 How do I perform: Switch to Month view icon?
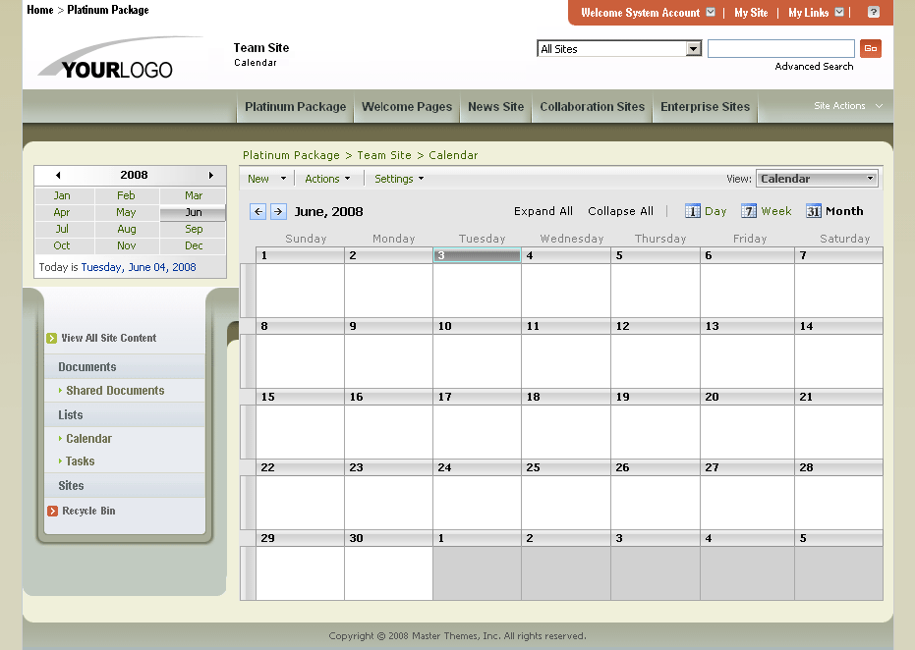pyautogui.click(x=813, y=211)
